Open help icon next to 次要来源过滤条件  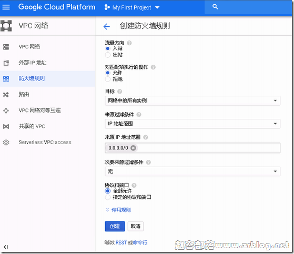pyautogui.click(x=148, y=162)
